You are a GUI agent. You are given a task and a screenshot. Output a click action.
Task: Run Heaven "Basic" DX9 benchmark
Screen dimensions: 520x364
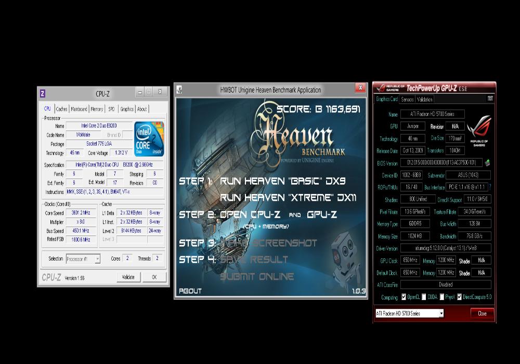tap(283, 181)
